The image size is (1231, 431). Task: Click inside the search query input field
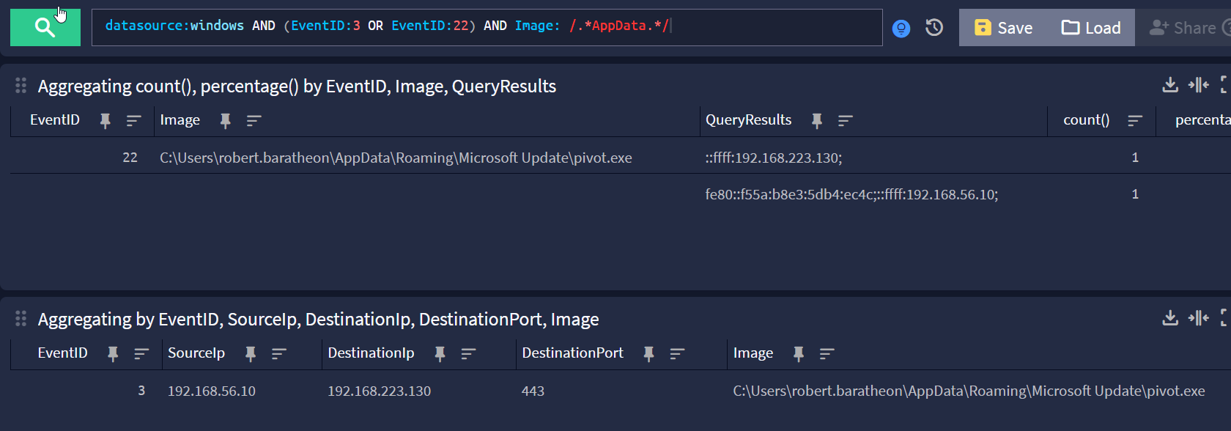[x=769, y=27]
